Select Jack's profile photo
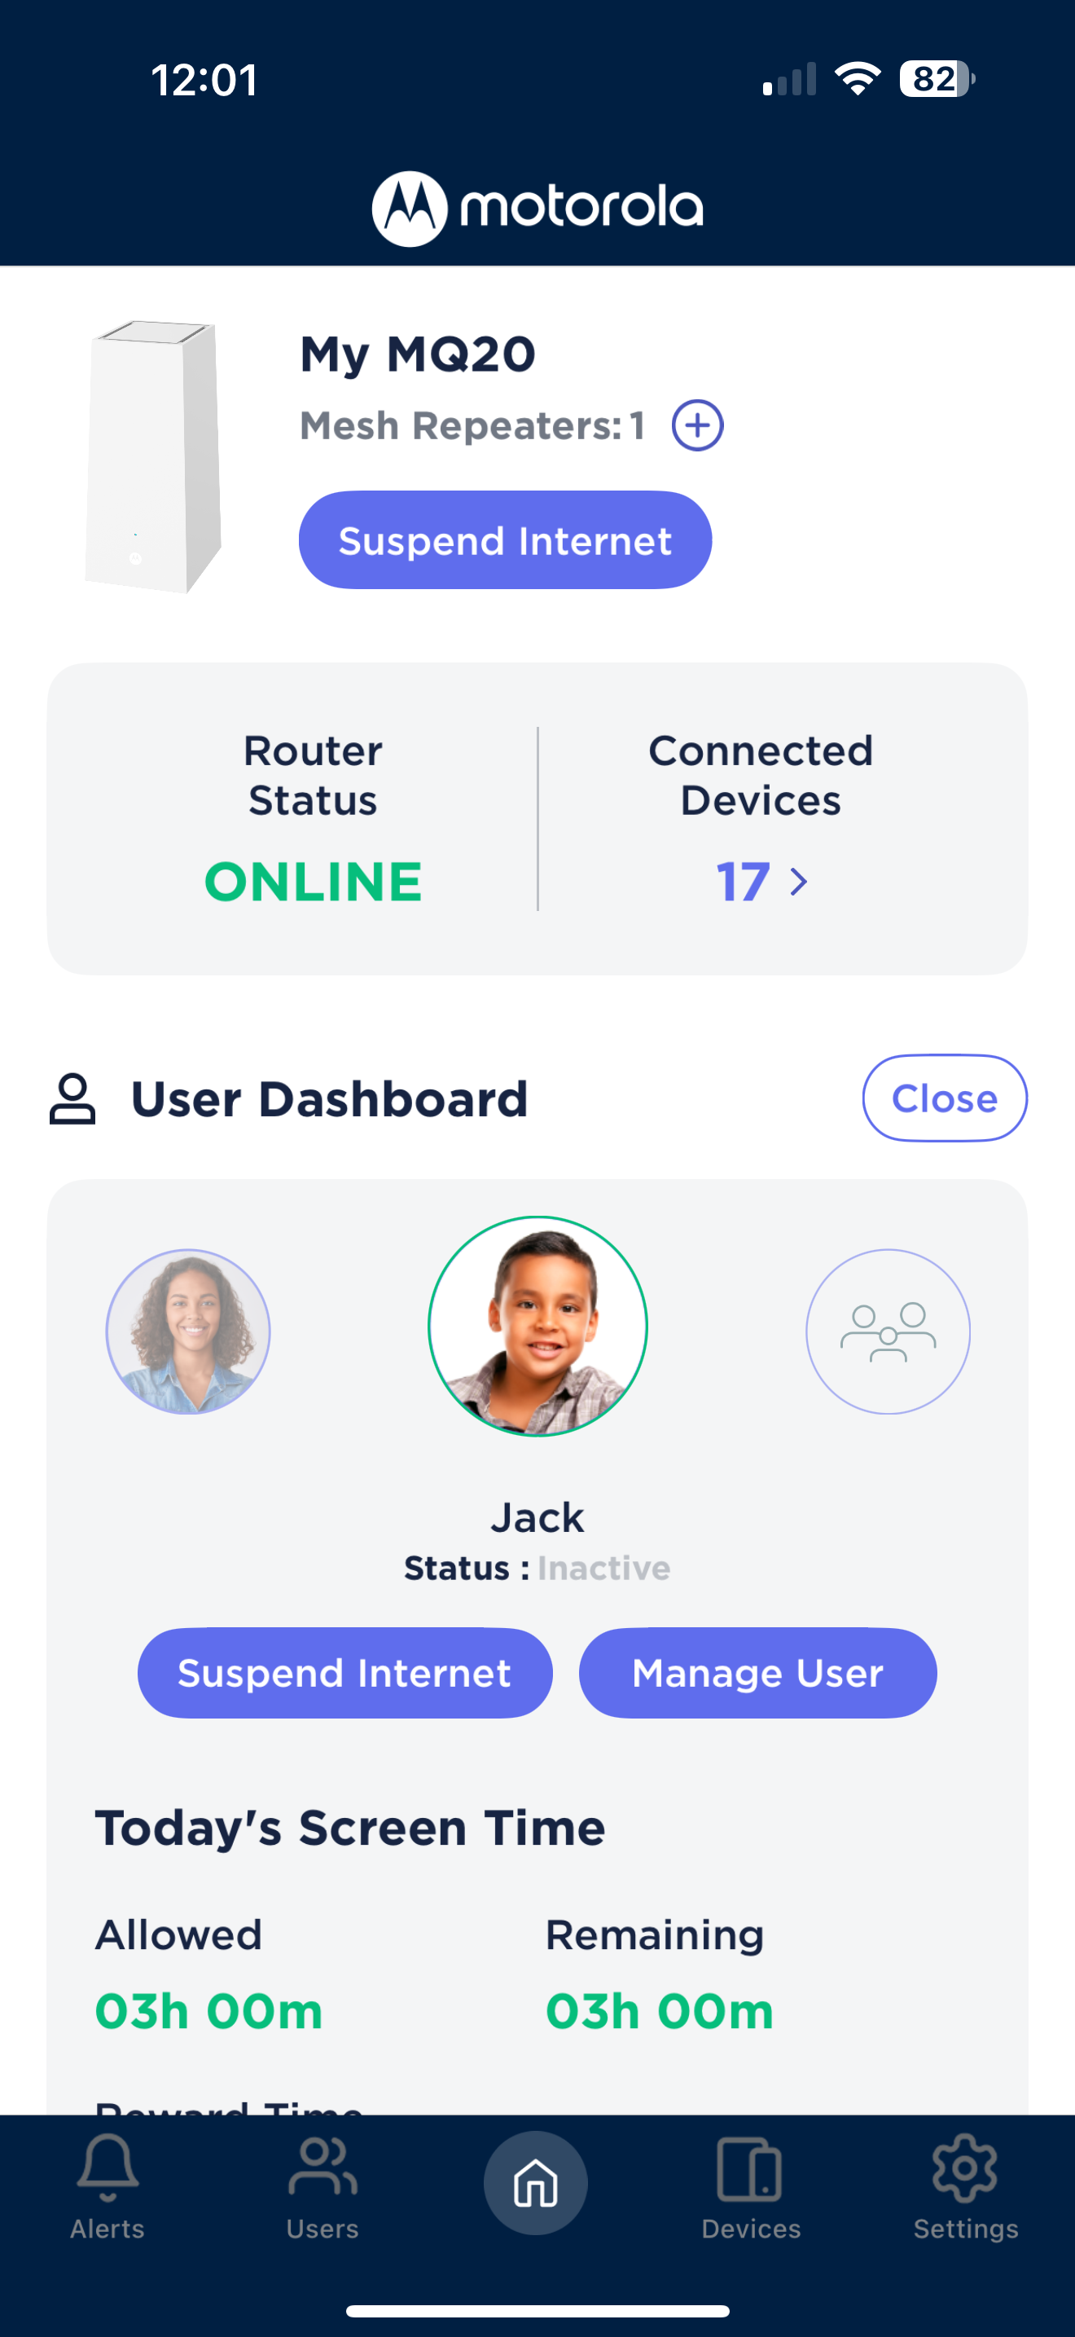The width and height of the screenshot is (1075, 2337). [x=537, y=1327]
